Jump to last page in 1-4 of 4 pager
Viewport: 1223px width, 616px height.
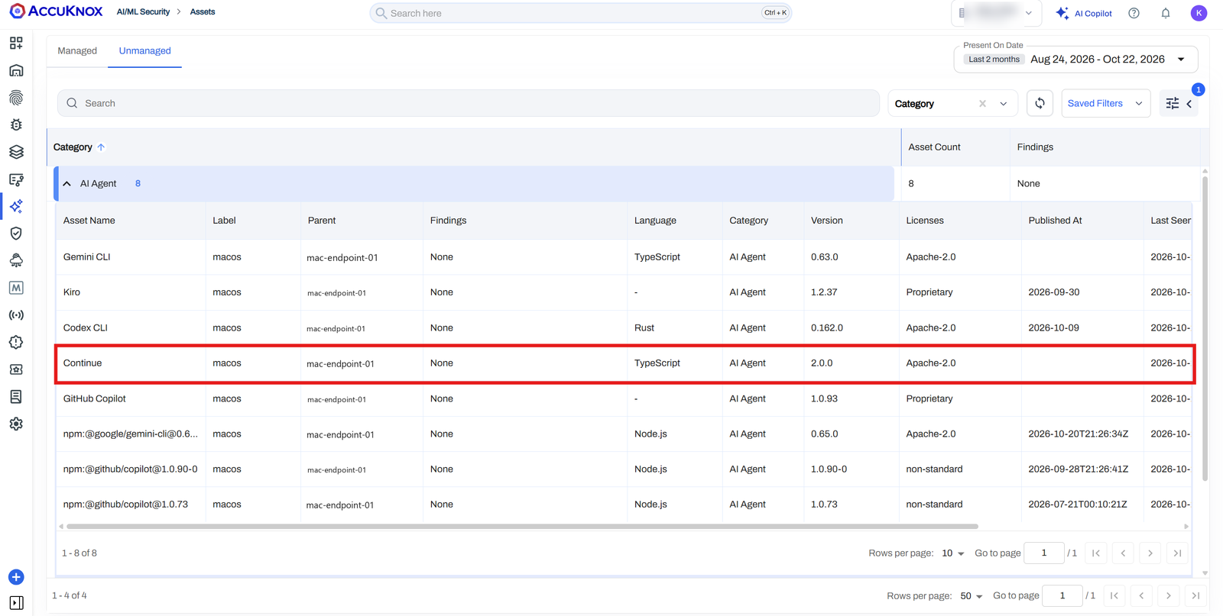tap(1195, 596)
